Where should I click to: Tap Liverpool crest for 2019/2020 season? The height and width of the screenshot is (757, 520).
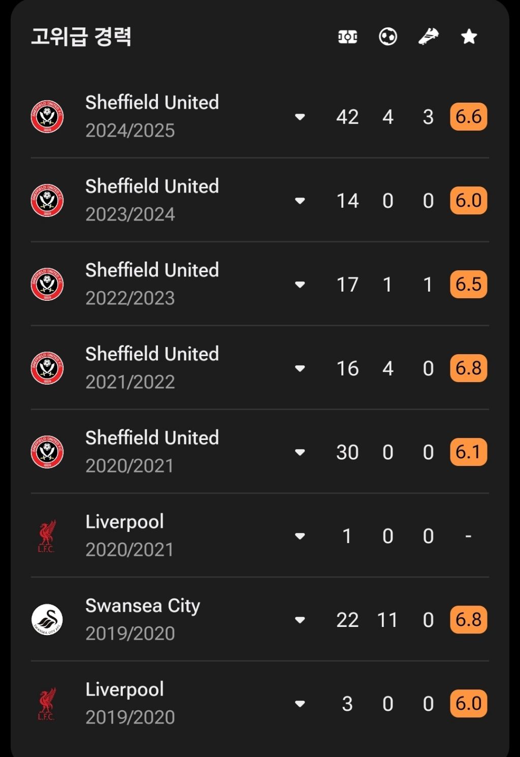pyautogui.click(x=47, y=703)
